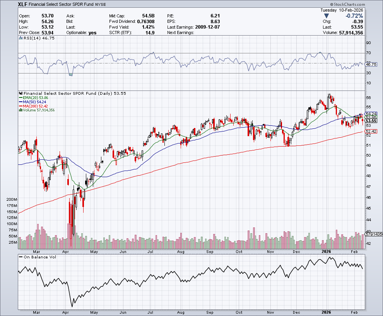Click the down triangle change indicator
Viewport: 383px width, 316px height.
(327, 16)
